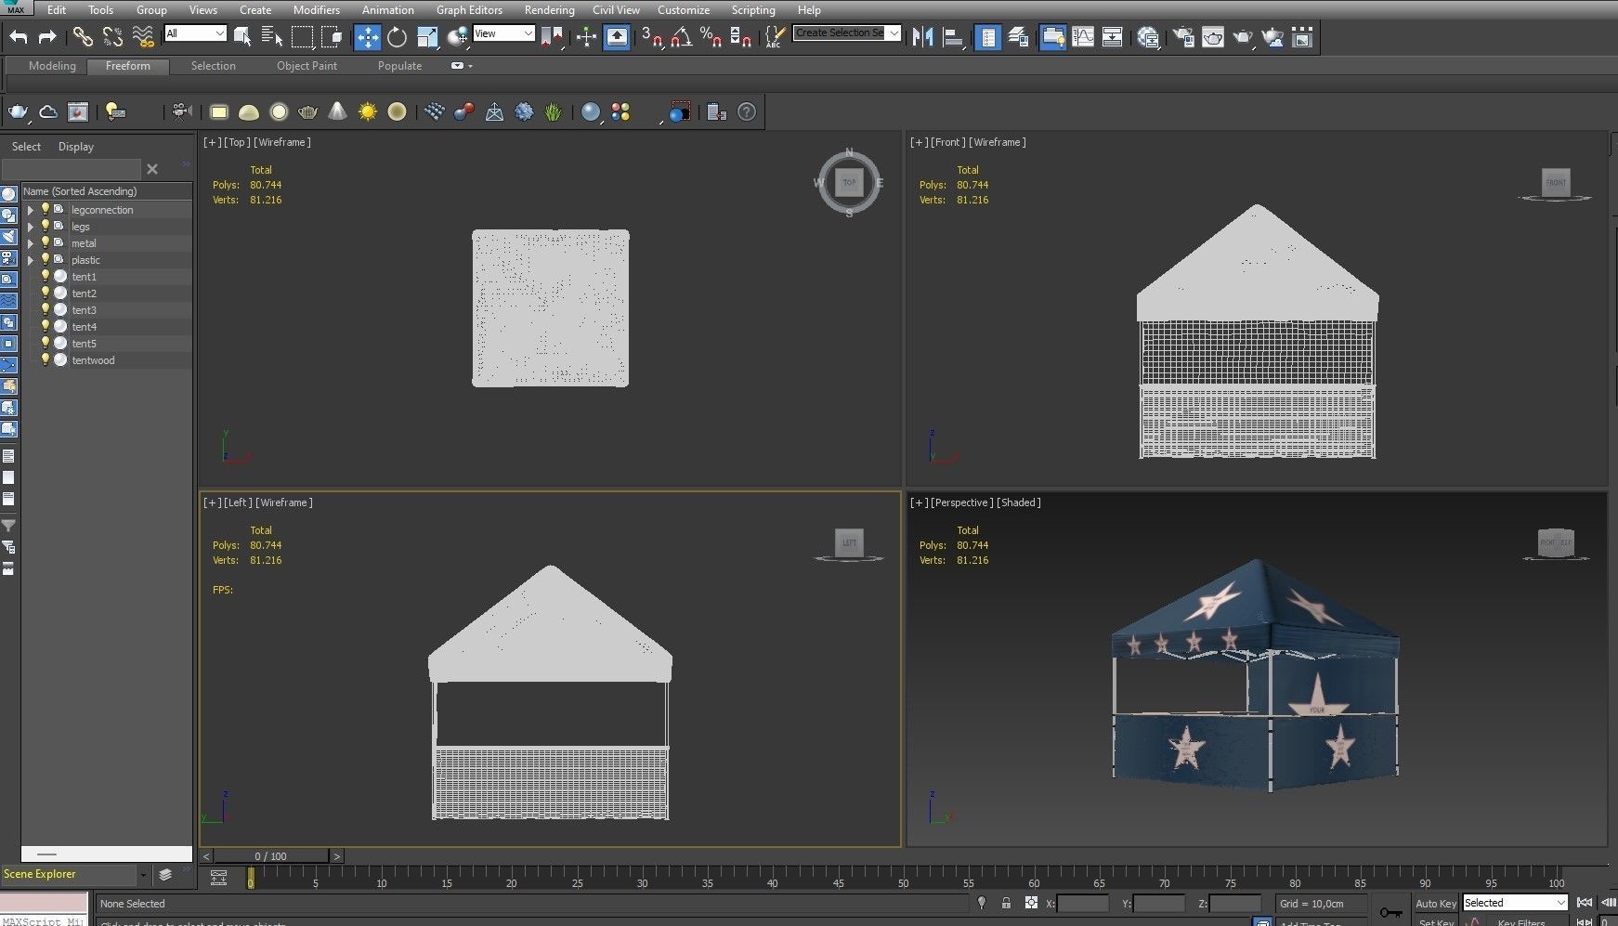Toggle Spinner Snap

(x=741, y=37)
